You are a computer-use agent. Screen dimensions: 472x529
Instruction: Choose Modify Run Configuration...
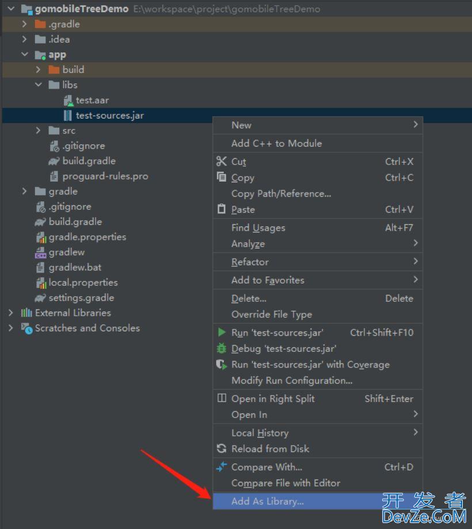tap(318, 380)
